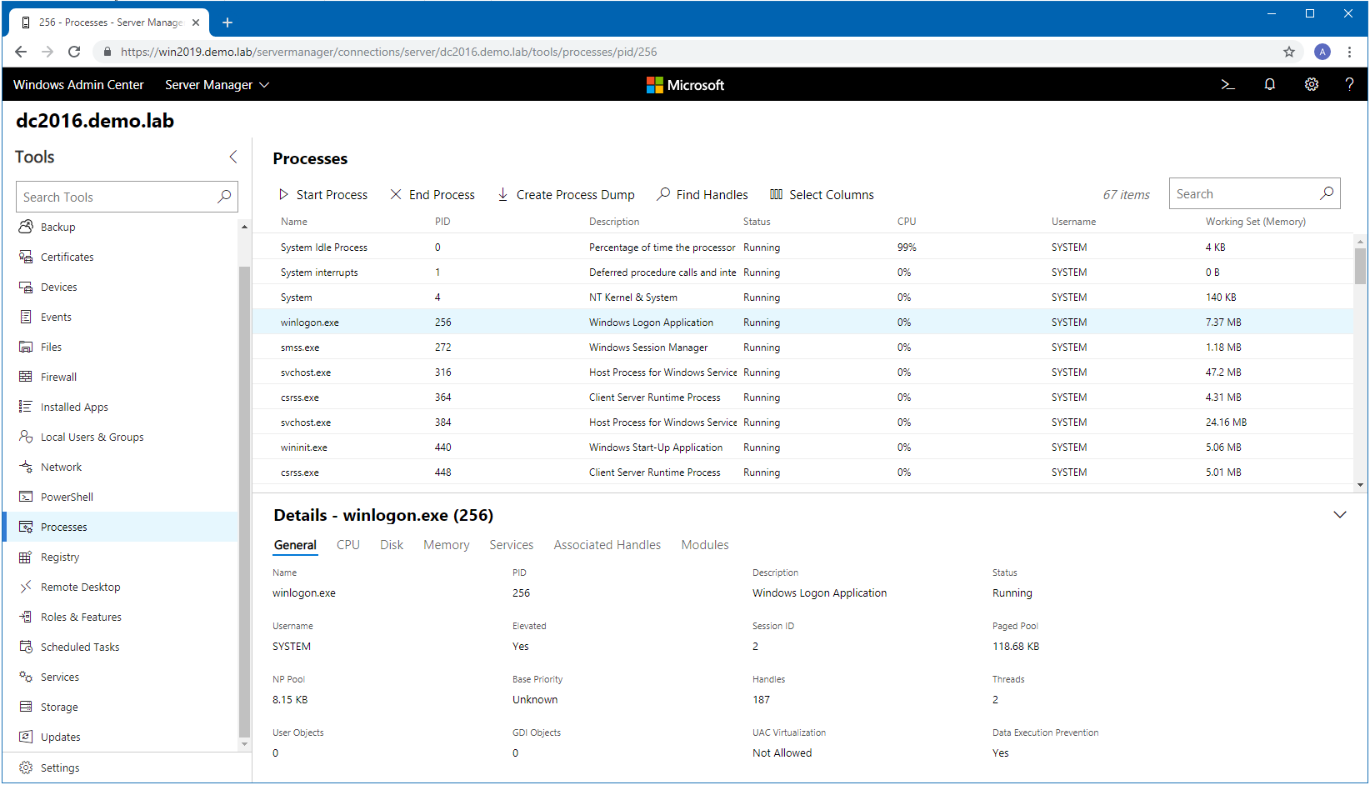The image size is (1370, 785).
Task: Open the Roles & Features tool
Action: pyautogui.click(x=81, y=616)
